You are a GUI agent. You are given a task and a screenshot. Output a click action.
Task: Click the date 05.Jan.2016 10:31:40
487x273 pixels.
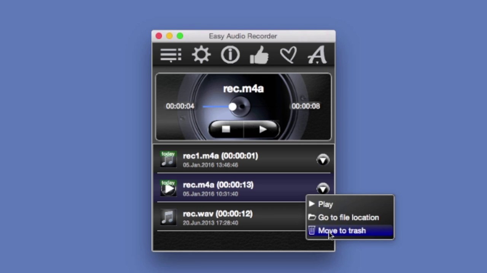(x=210, y=194)
